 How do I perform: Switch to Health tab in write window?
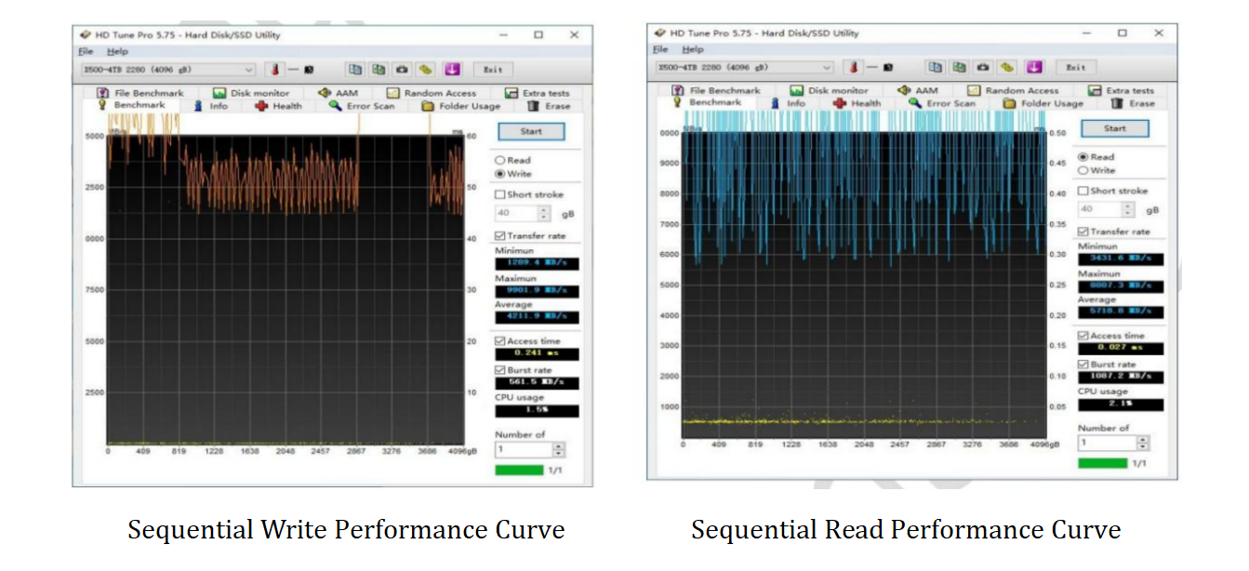point(279,106)
